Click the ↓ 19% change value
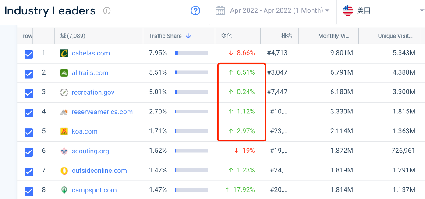 (x=244, y=151)
